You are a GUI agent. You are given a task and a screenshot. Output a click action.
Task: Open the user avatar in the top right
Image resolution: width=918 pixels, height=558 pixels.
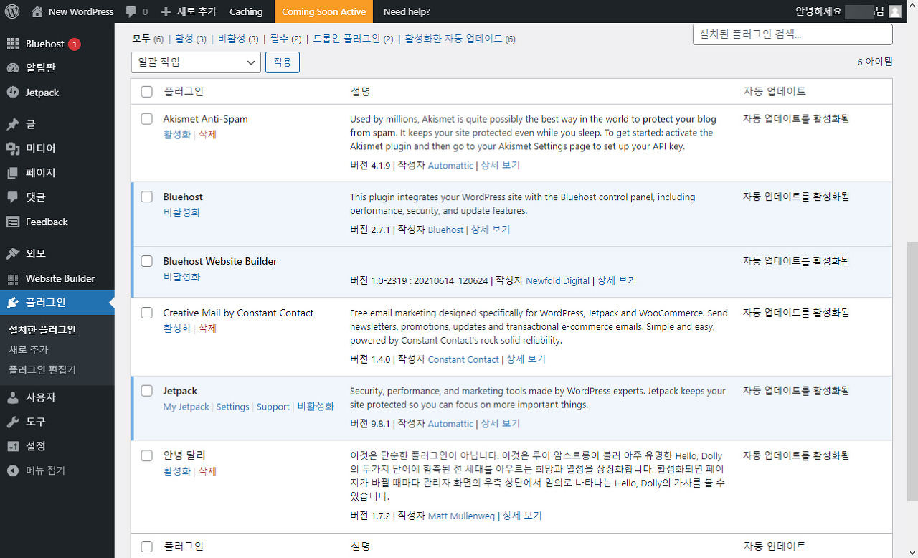click(895, 11)
